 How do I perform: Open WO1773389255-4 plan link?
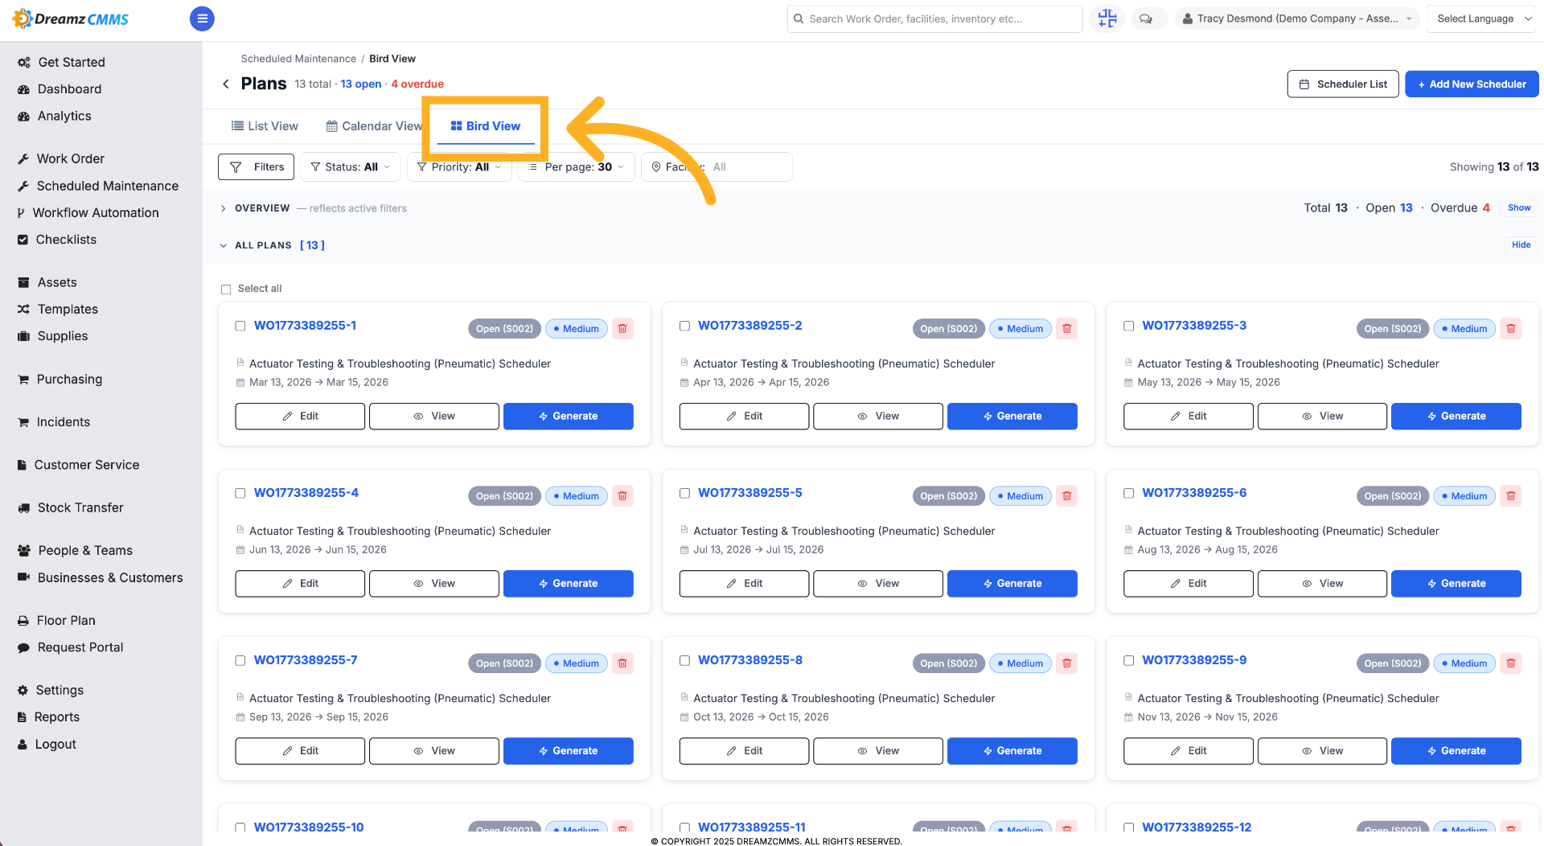(306, 492)
